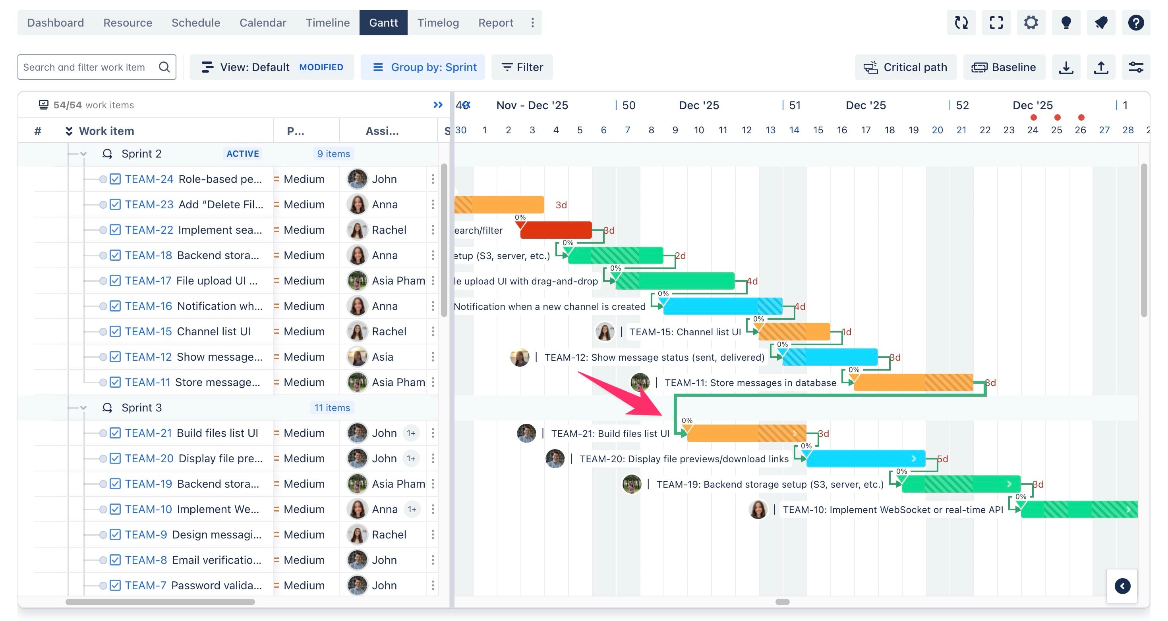Image resolution: width=1168 pixels, height=621 pixels.
Task: Select the circle marker for TEAM-15
Action: [x=103, y=332]
